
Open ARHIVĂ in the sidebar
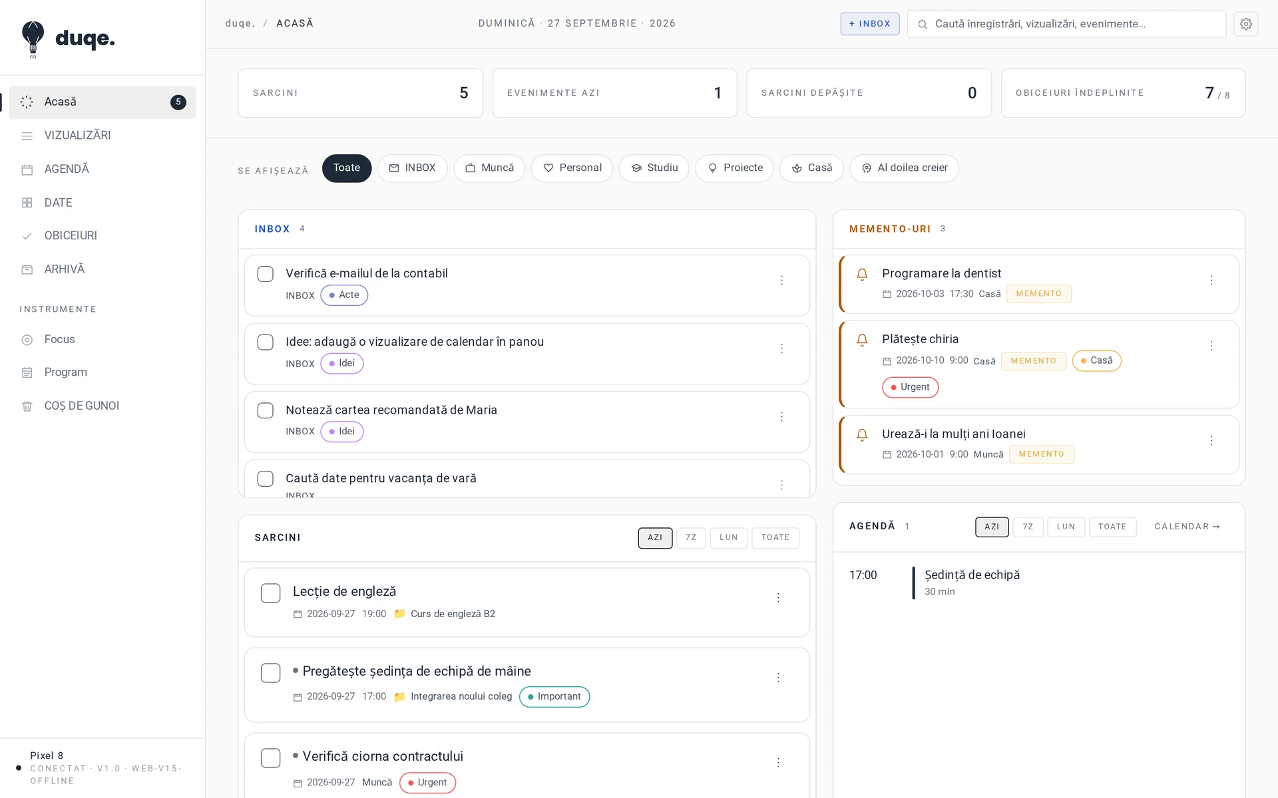pyautogui.click(x=103, y=269)
